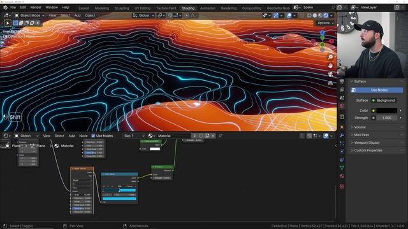
Task: Duplicate the material with new material icon
Action: click(x=207, y=135)
